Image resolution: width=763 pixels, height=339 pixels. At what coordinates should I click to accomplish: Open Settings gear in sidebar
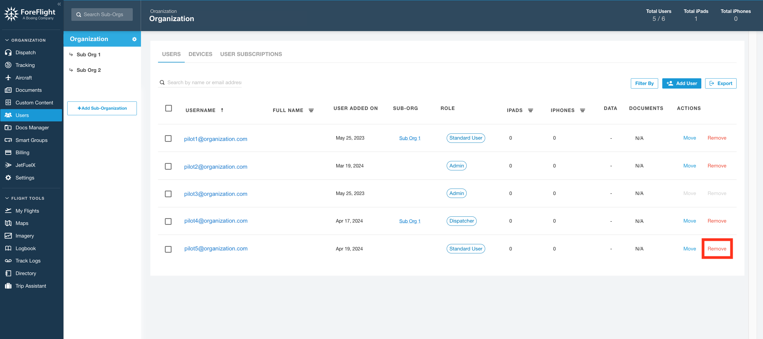[8, 177]
